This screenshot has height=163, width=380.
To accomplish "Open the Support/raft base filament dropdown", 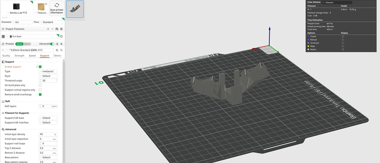I will pyautogui.click(x=48, y=118).
